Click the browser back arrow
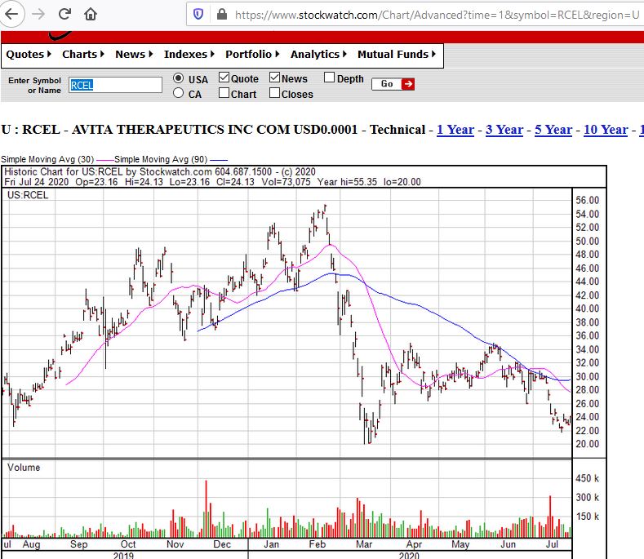 point(11,15)
